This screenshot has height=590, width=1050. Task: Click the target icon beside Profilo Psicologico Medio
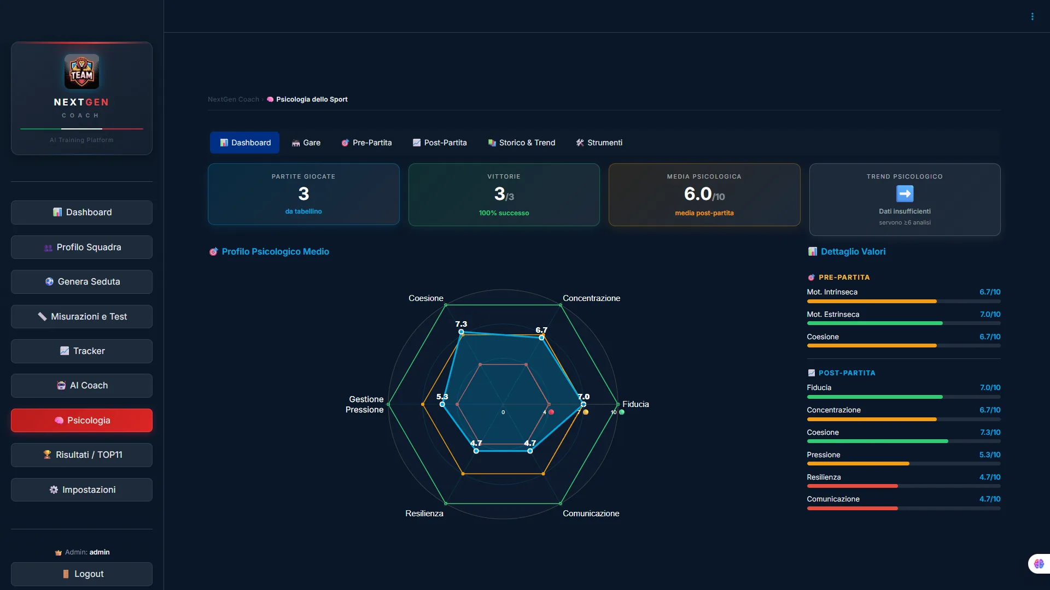click(213, 252)
